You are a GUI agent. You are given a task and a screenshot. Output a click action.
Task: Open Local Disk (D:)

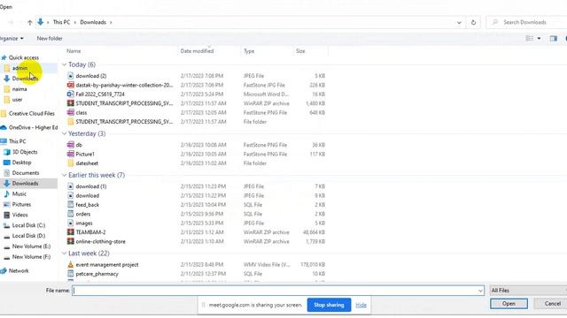click(28, 236)
